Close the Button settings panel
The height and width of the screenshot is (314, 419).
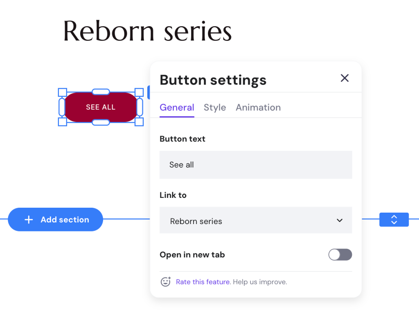click(345, 78)
